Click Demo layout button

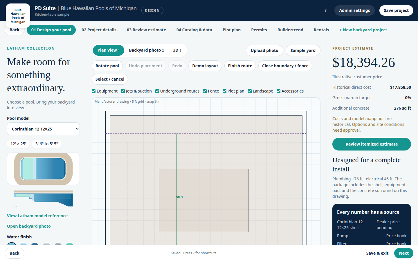205,66
